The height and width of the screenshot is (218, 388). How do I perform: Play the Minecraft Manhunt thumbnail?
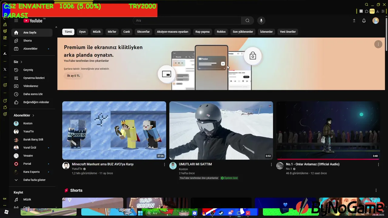[x=114, y=130]
